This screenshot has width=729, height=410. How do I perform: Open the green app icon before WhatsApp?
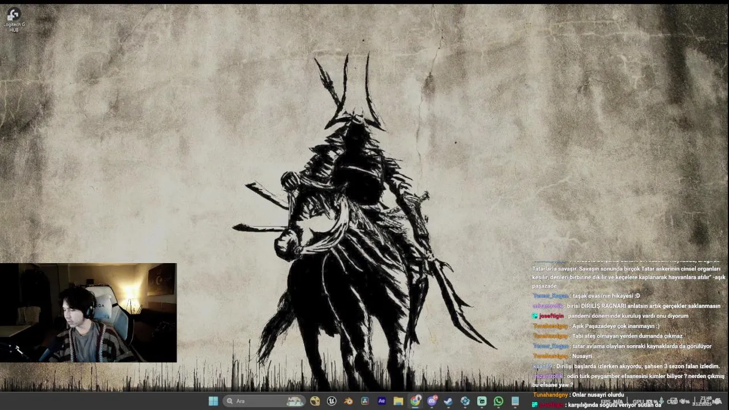482,401
